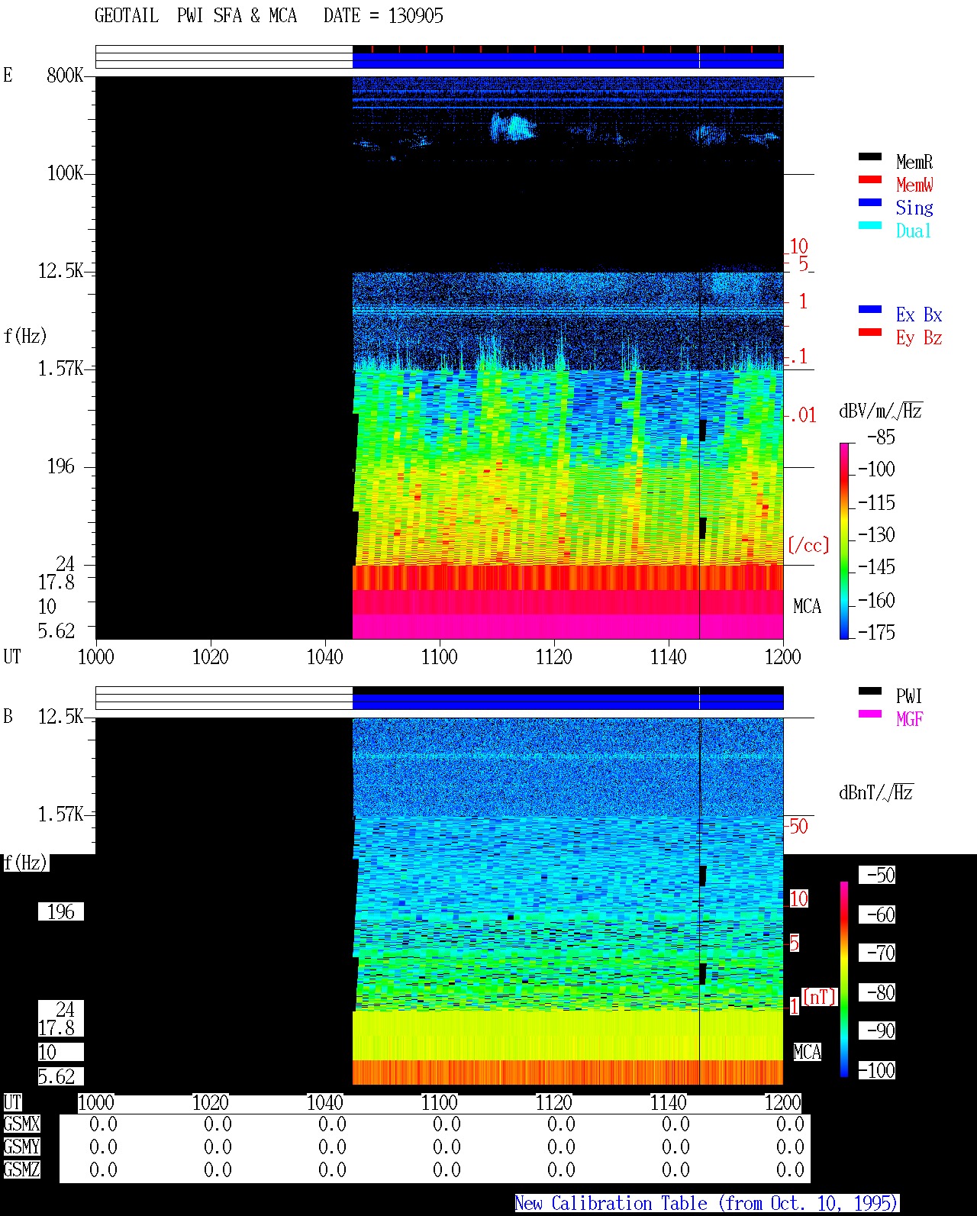The height and width of the screenshot is (1216, 977).
Task: Select the "GSMX" row label
Action: point(22,1124)
